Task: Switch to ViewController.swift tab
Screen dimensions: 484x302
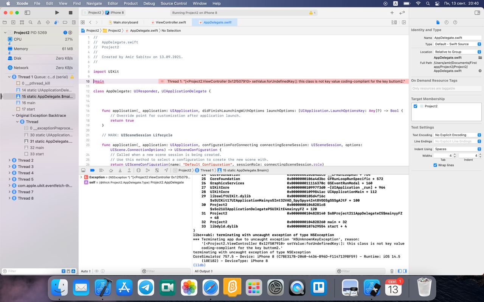Action: pyautogui.click(x=168, y=22)
